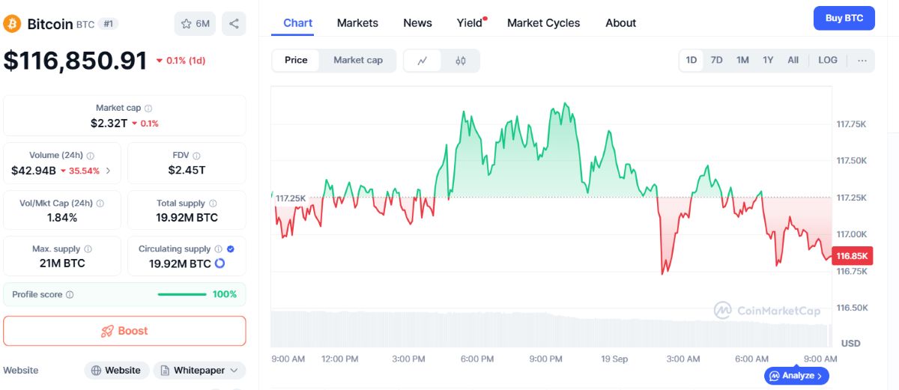Open the News tab
Image resolution: width=899 pixels, height=390 pixels.
click(x=417, y=23)
